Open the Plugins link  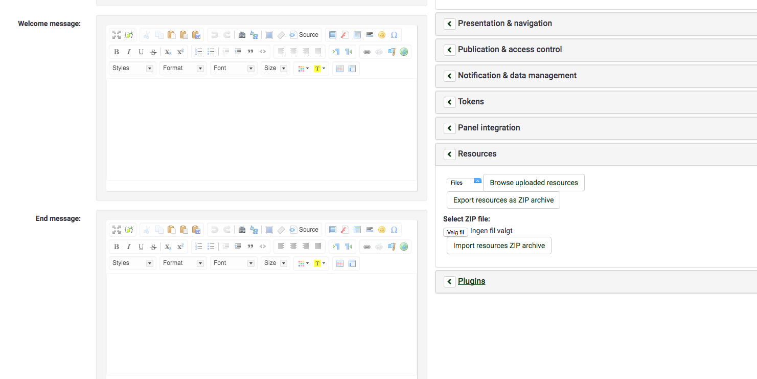coord(471,281)
